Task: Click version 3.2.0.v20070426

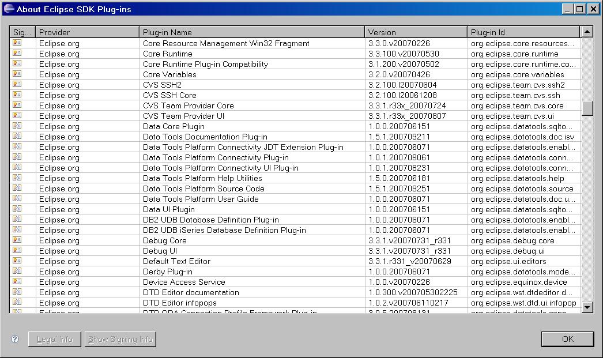Action: point(399,74)
